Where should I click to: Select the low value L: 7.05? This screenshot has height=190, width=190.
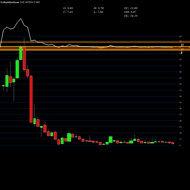tap(98, 12)
